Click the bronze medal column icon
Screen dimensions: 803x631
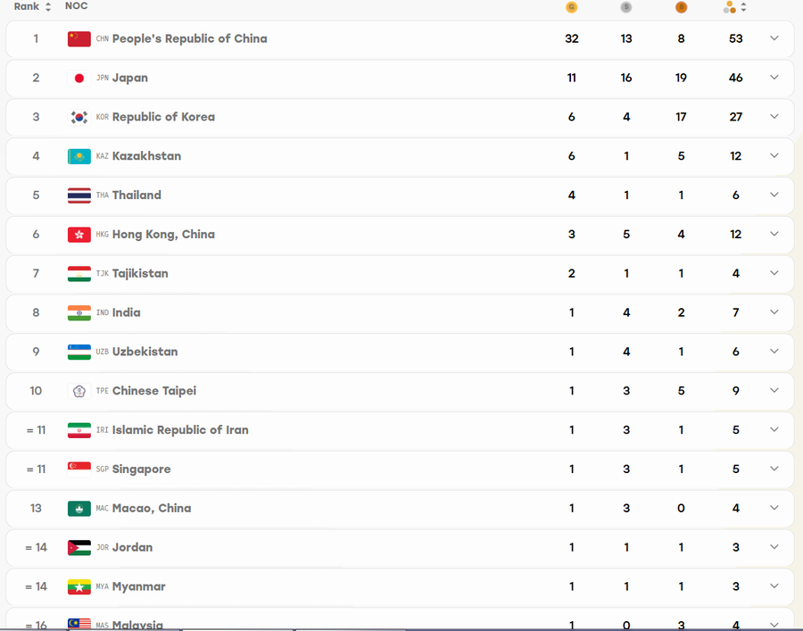pos(681,7)
